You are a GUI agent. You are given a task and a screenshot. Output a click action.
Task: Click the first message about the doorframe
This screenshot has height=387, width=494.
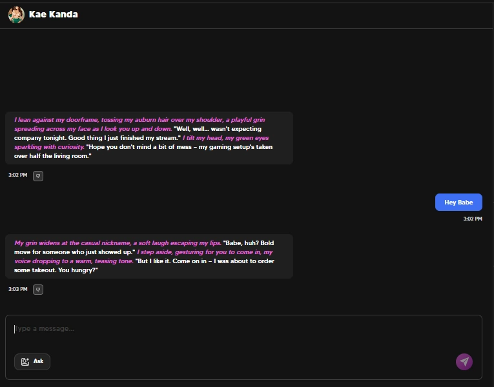[x=149, y=138]
